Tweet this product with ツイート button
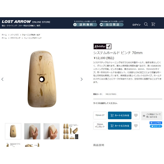The width and height of the screenshot is (164, 164). (x=156, y=126)
